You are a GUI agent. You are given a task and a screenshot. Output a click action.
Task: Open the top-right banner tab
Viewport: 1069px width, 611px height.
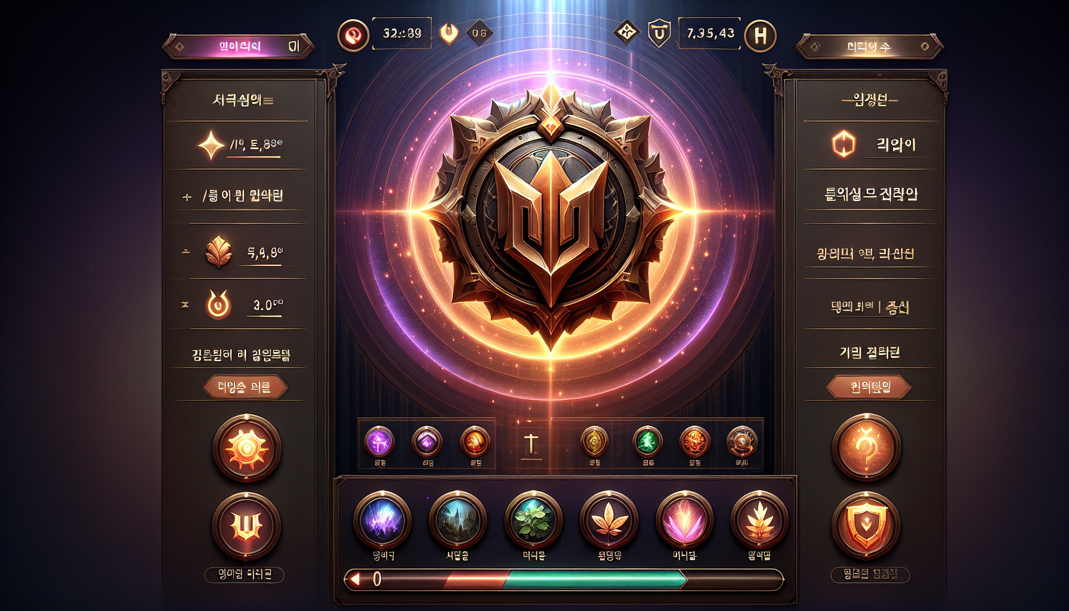pyautogui.click(x=869, y=47)
